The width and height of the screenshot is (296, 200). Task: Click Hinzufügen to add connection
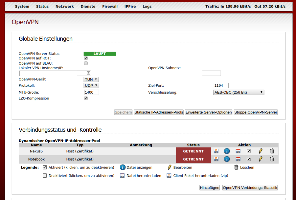click(x=210, y=188)
